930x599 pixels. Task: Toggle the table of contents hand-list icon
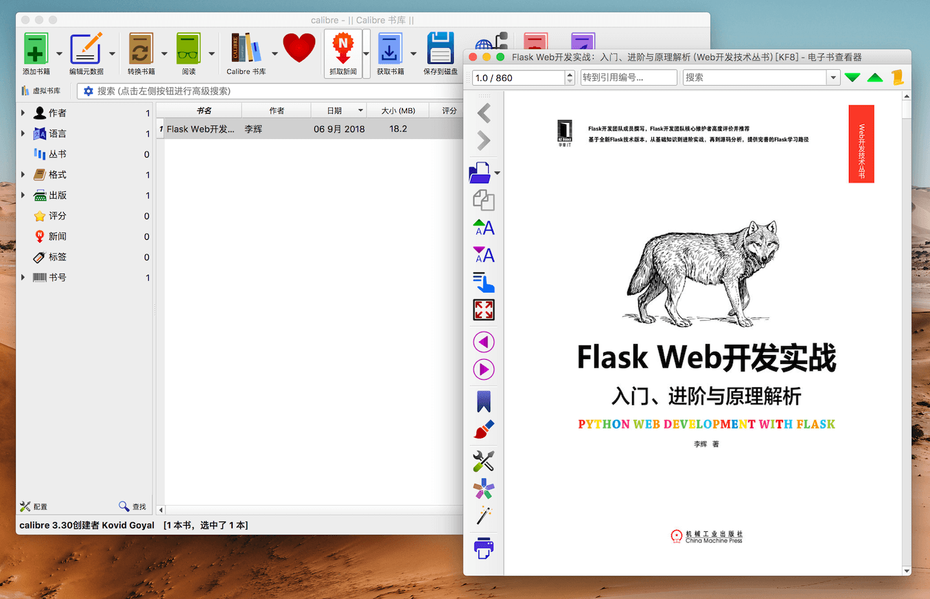(484, 282)
